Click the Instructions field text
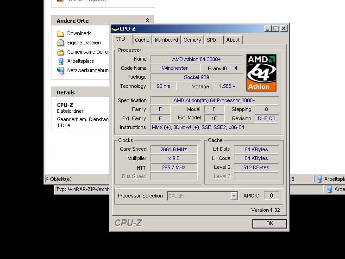 point(214,127)
